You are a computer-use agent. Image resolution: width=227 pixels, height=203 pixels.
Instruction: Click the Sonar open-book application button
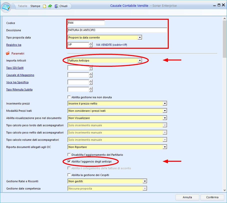[6, 6]
